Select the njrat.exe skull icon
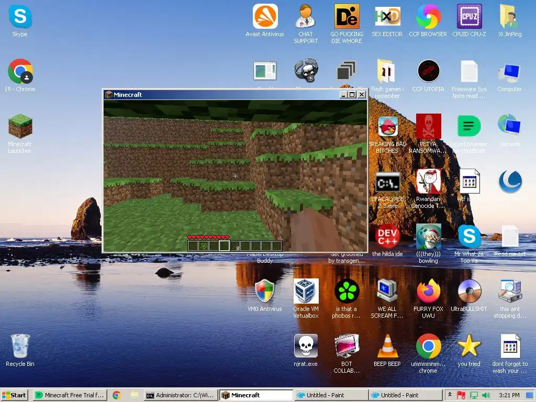The height and width of the screenshot is (402, 536). [x=306, y=346]
